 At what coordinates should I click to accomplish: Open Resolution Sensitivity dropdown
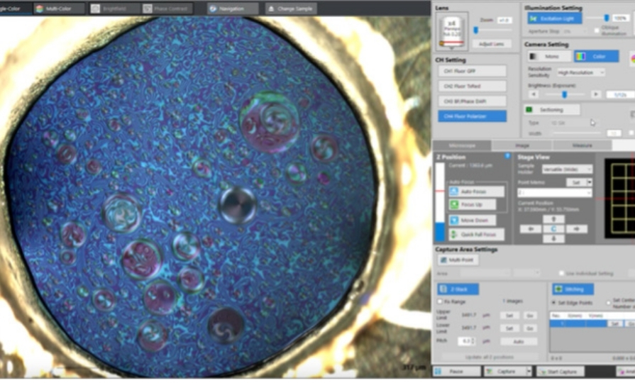pos(581,72)
